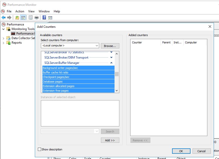Enable the Show description checkbox
The height and width of the screenshot is (159, 219).
pos(40,149)
